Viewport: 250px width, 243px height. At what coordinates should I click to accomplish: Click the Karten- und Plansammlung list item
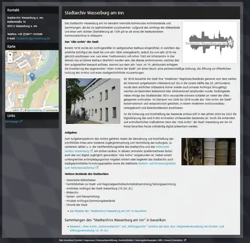pos(83,197)
